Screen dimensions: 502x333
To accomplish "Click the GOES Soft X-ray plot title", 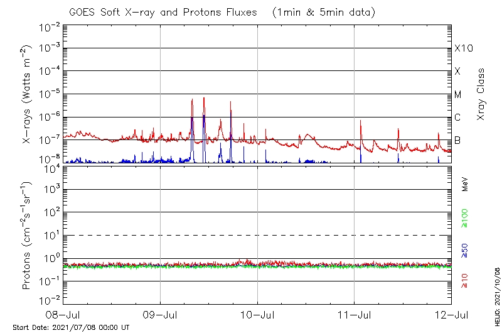I will pyautogui.click(x=221, y=12).
